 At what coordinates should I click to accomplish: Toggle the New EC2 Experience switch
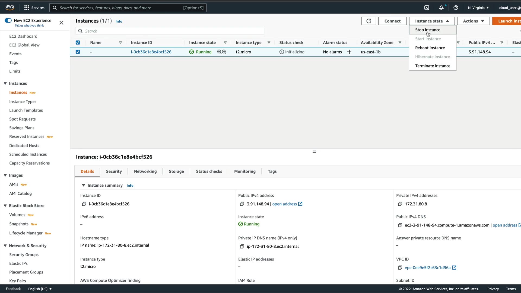pyautogui.click(x=8, y=20)
